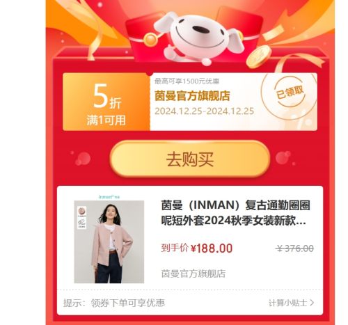Click the pink jacket product thumbnail

coord(109,241)
